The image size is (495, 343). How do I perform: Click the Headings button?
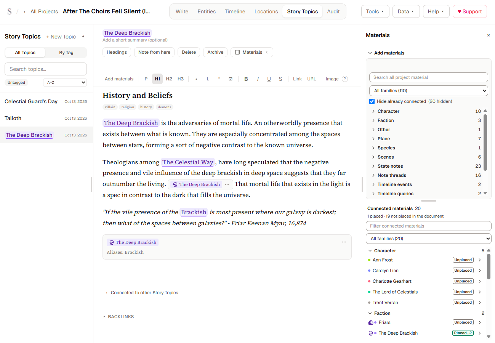[x=117, y=52]
